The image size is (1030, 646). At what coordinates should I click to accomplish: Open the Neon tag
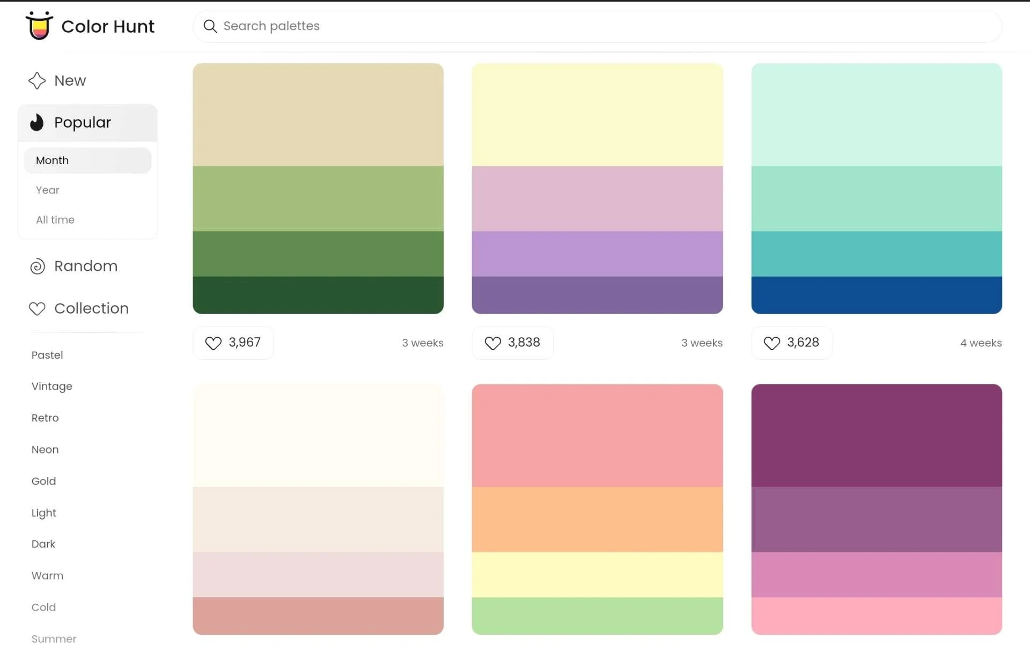coord(45,449)
